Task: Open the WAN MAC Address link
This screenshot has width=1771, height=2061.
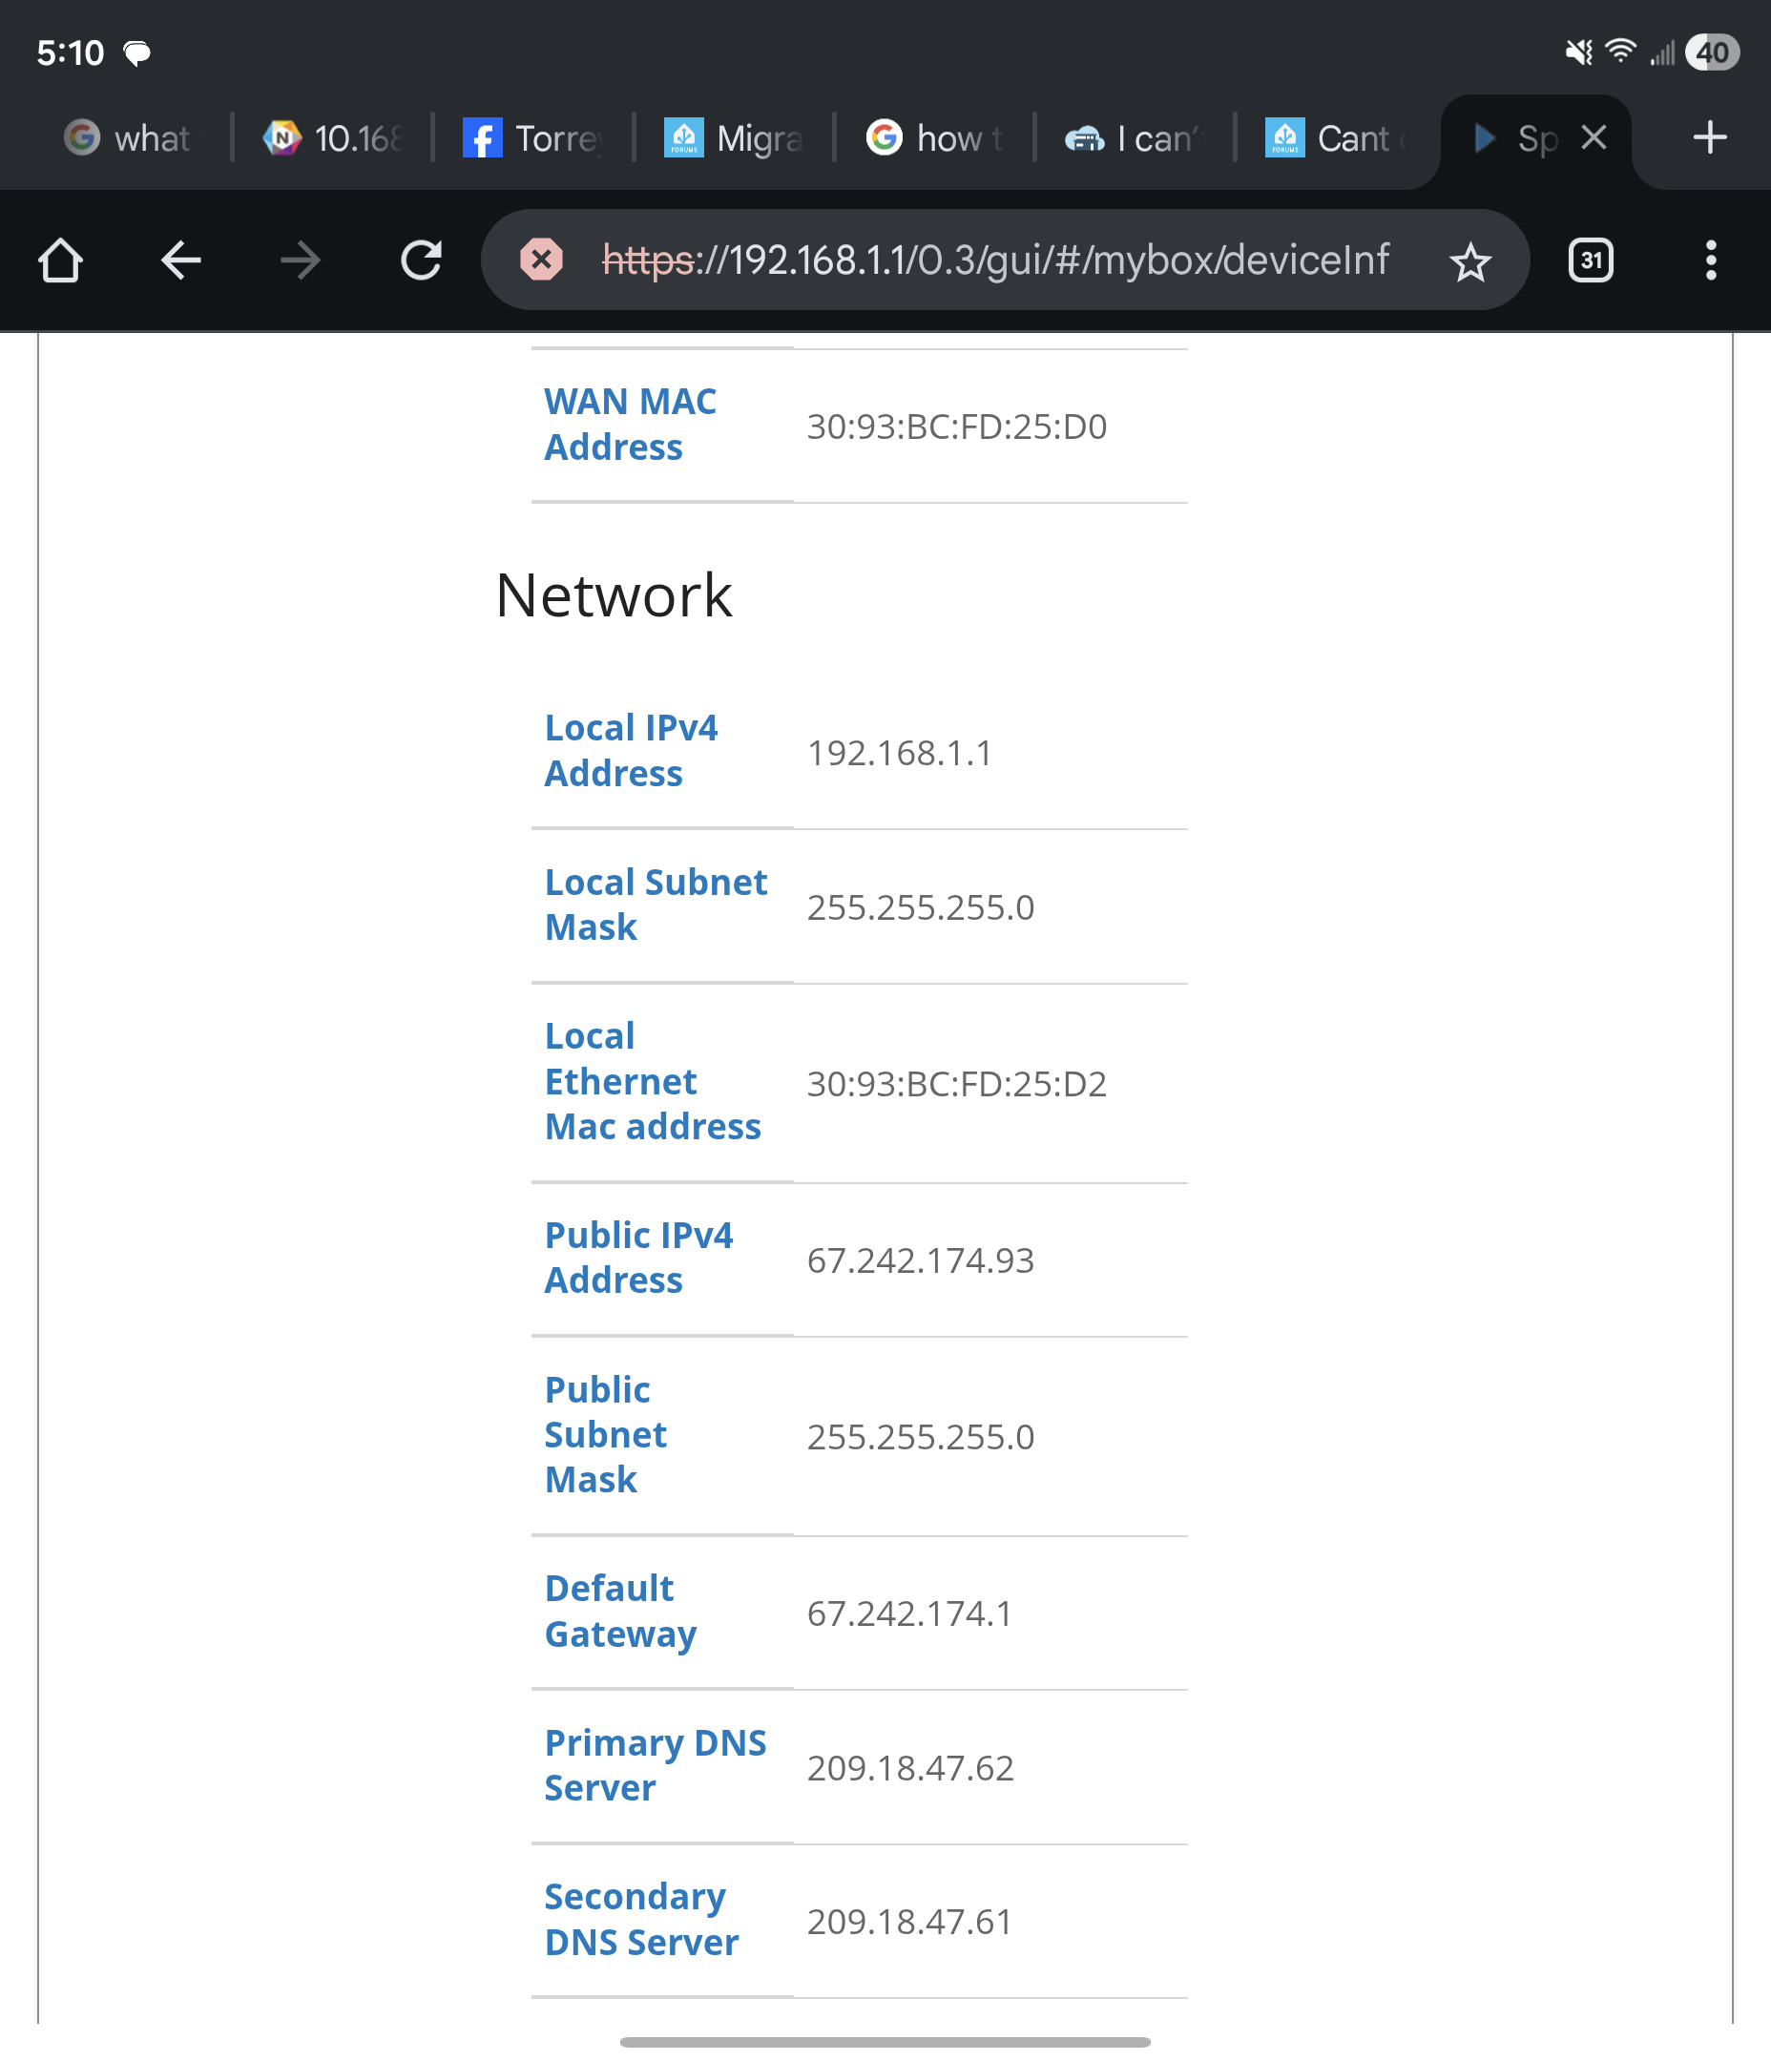Action: pyautogui.click(x=630, y=425)
